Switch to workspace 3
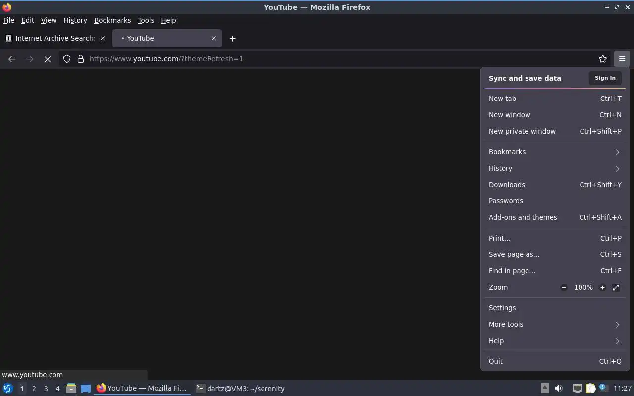The width and height of the screenshot is (634, 396). [46, 389]
